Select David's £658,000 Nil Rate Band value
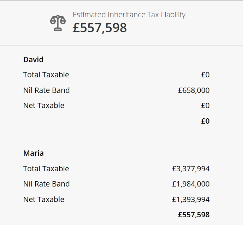Viewport: 243px width, 225px height. (x=194, y=90)
